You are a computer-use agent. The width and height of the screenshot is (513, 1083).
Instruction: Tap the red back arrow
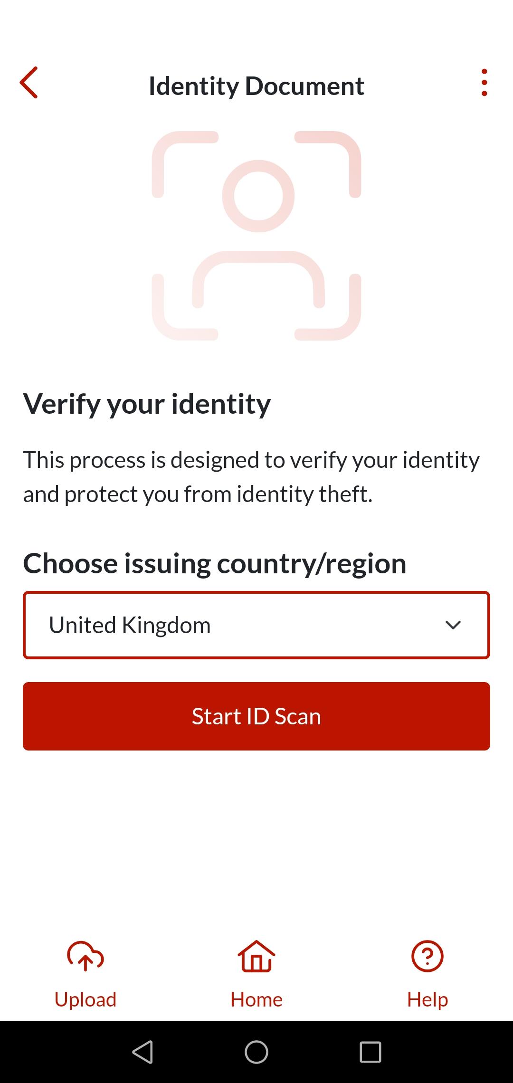(28, 83)
